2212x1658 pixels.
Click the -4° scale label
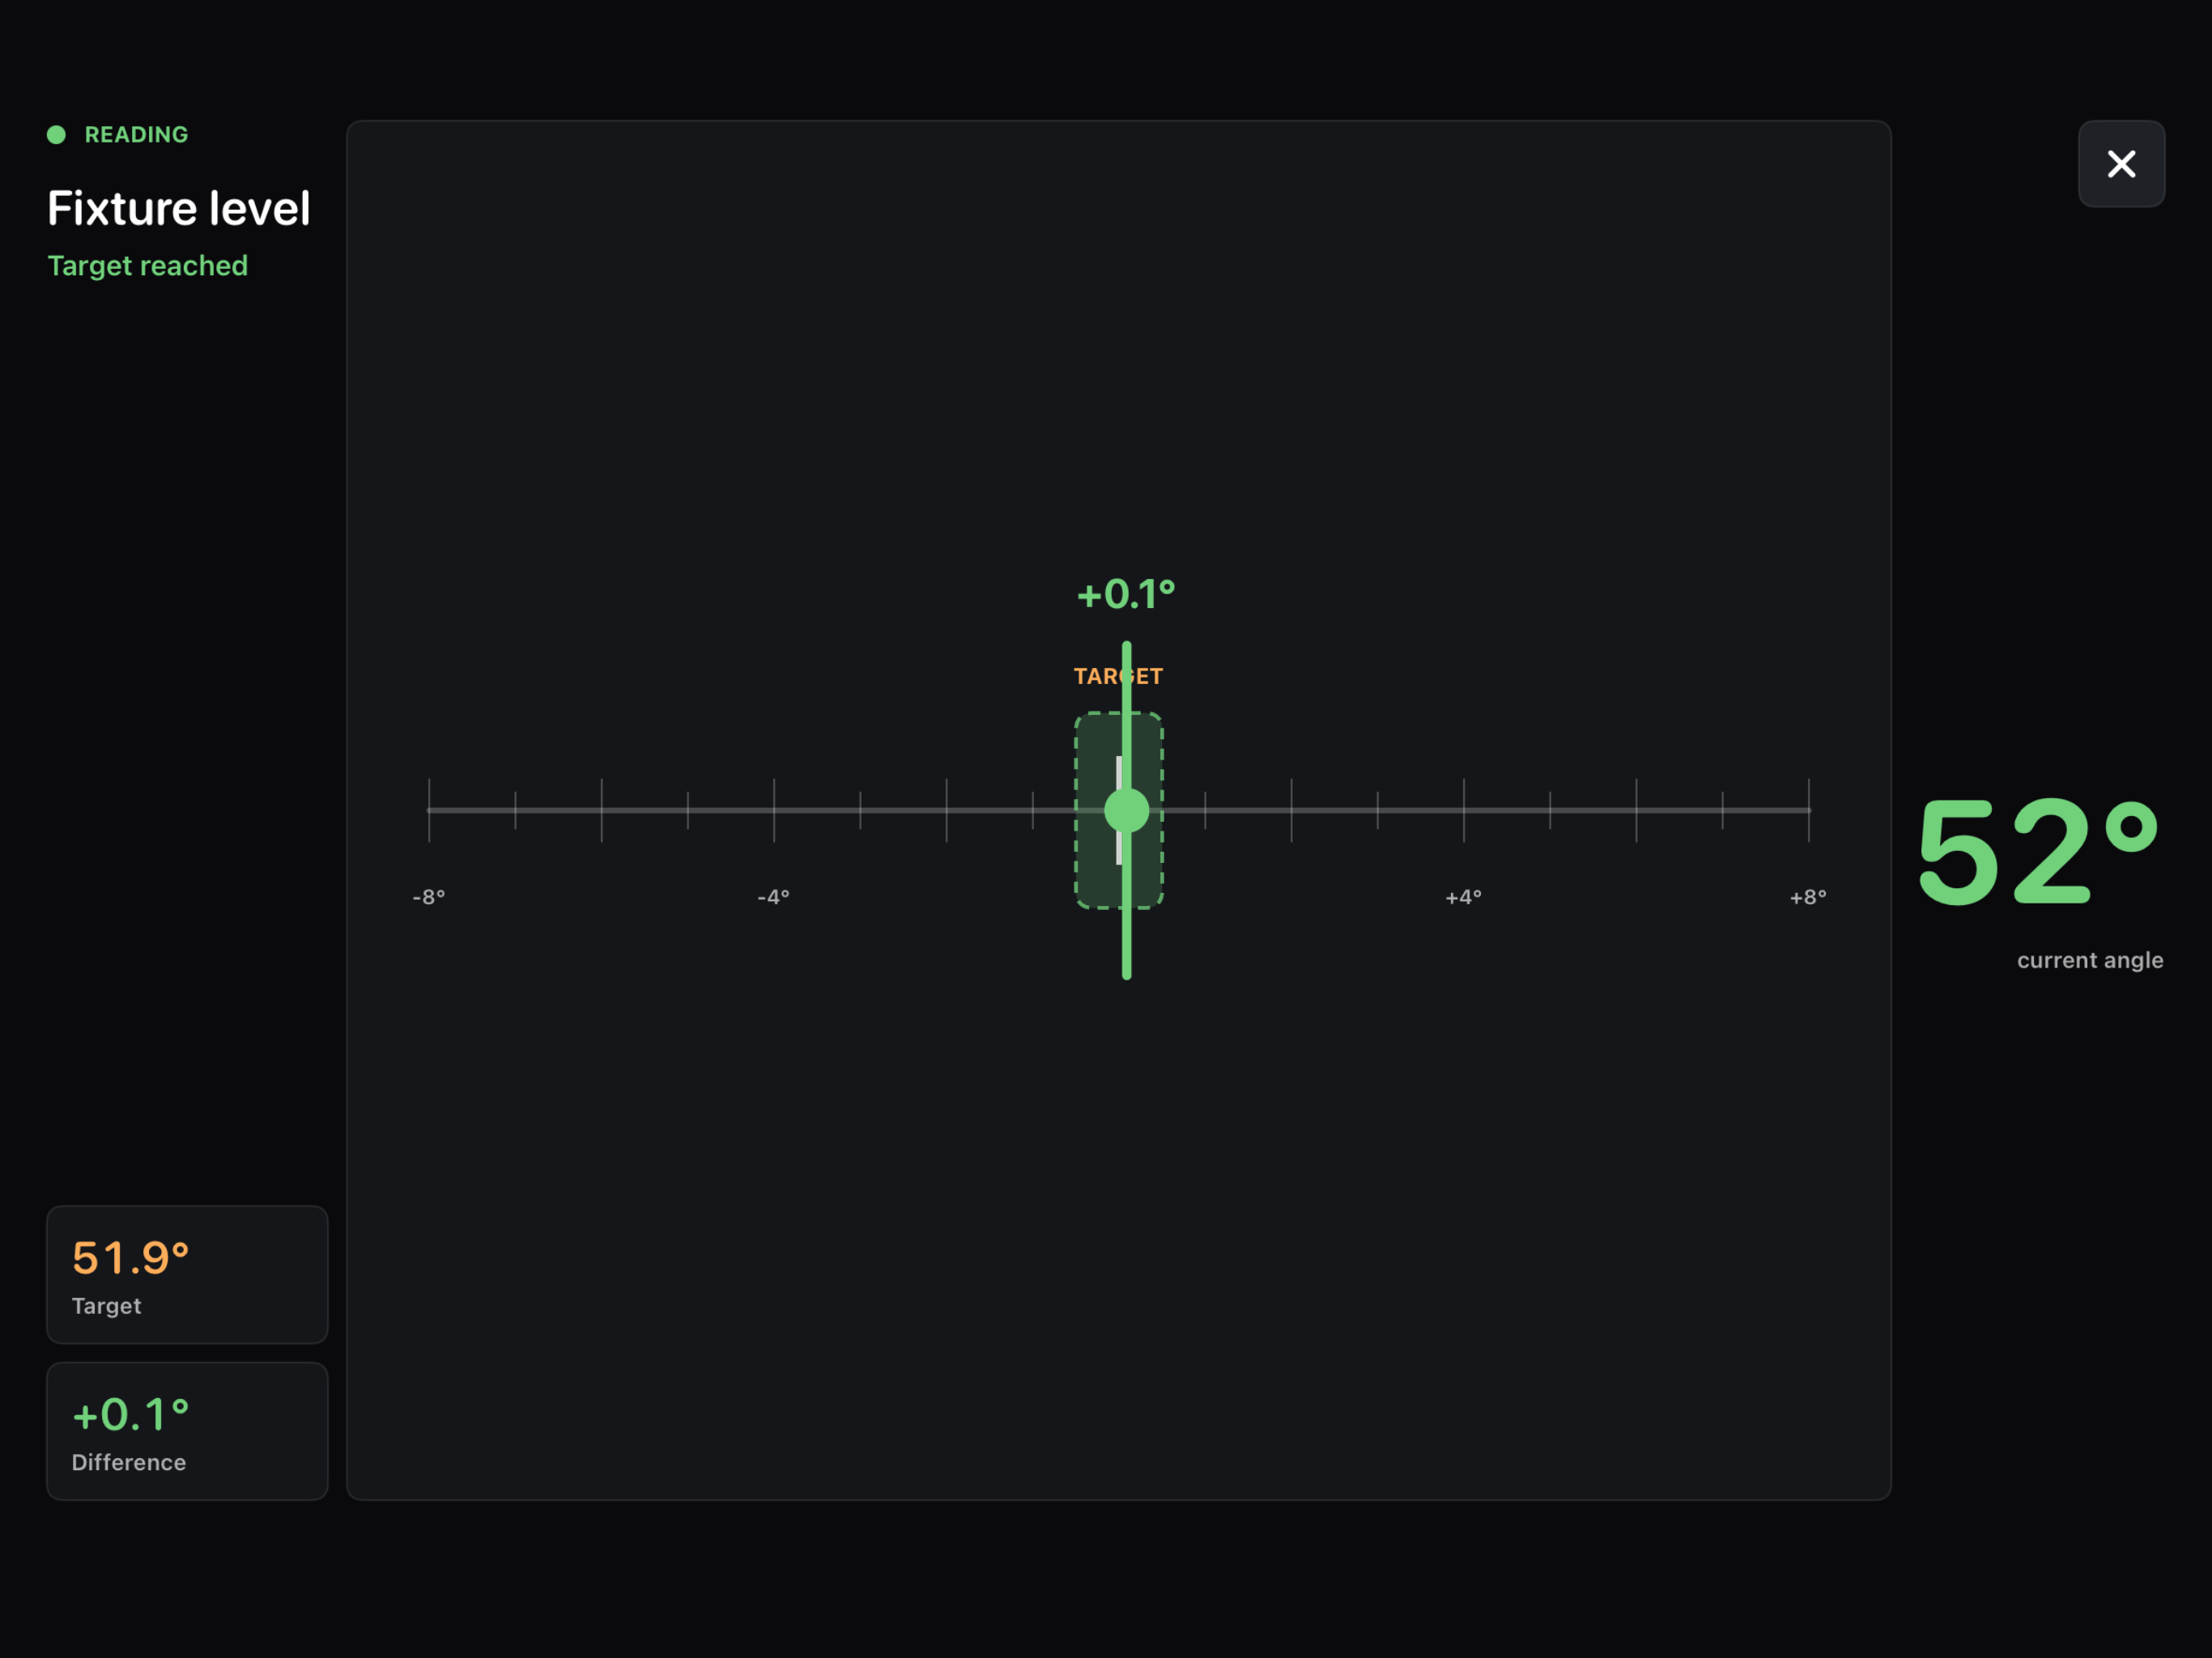[x=773, y=897]
